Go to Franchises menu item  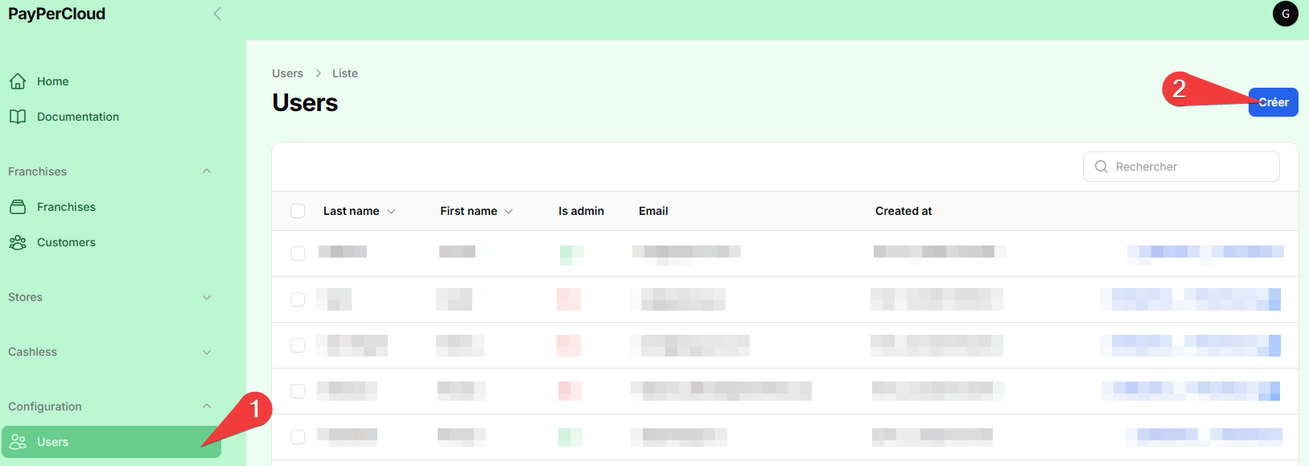(111, 207)
